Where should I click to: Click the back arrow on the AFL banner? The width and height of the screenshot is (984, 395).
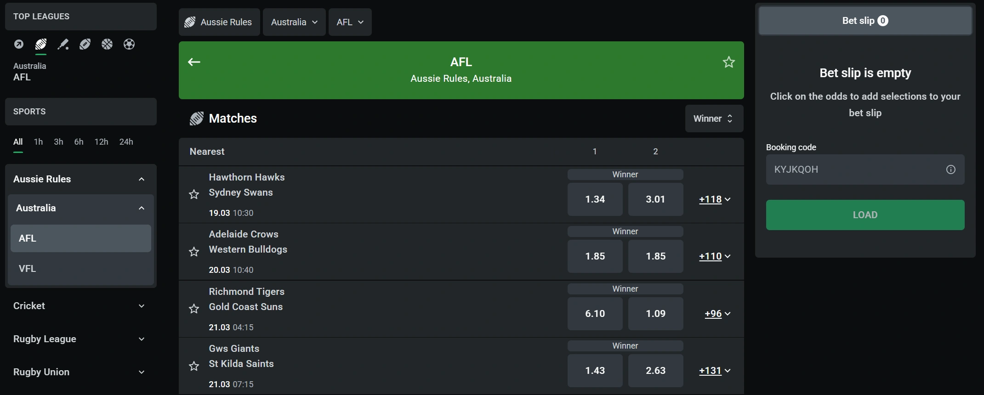click(x=194, y=62)
